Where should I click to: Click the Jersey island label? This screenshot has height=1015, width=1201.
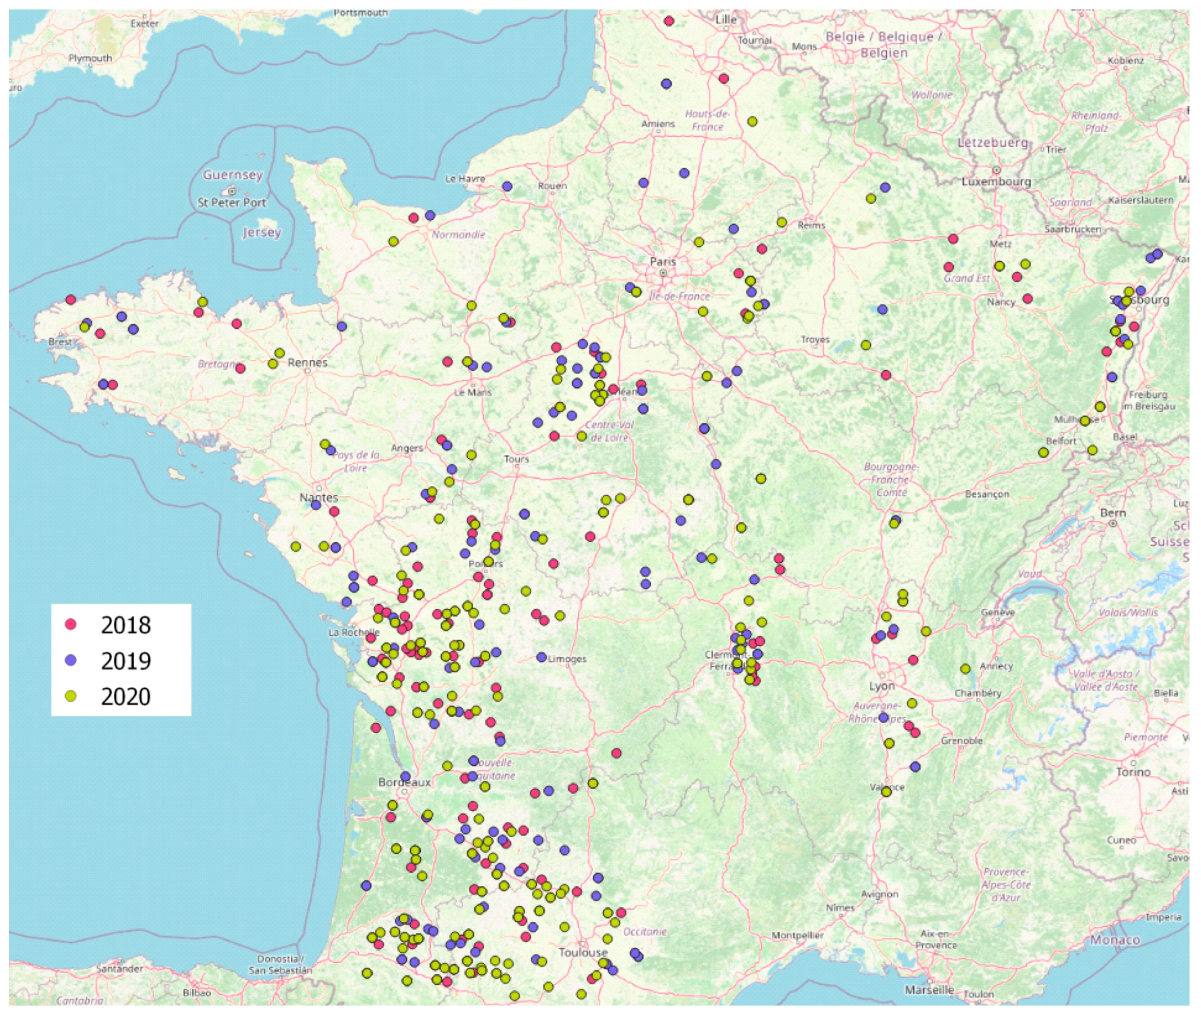coord(261,233)
